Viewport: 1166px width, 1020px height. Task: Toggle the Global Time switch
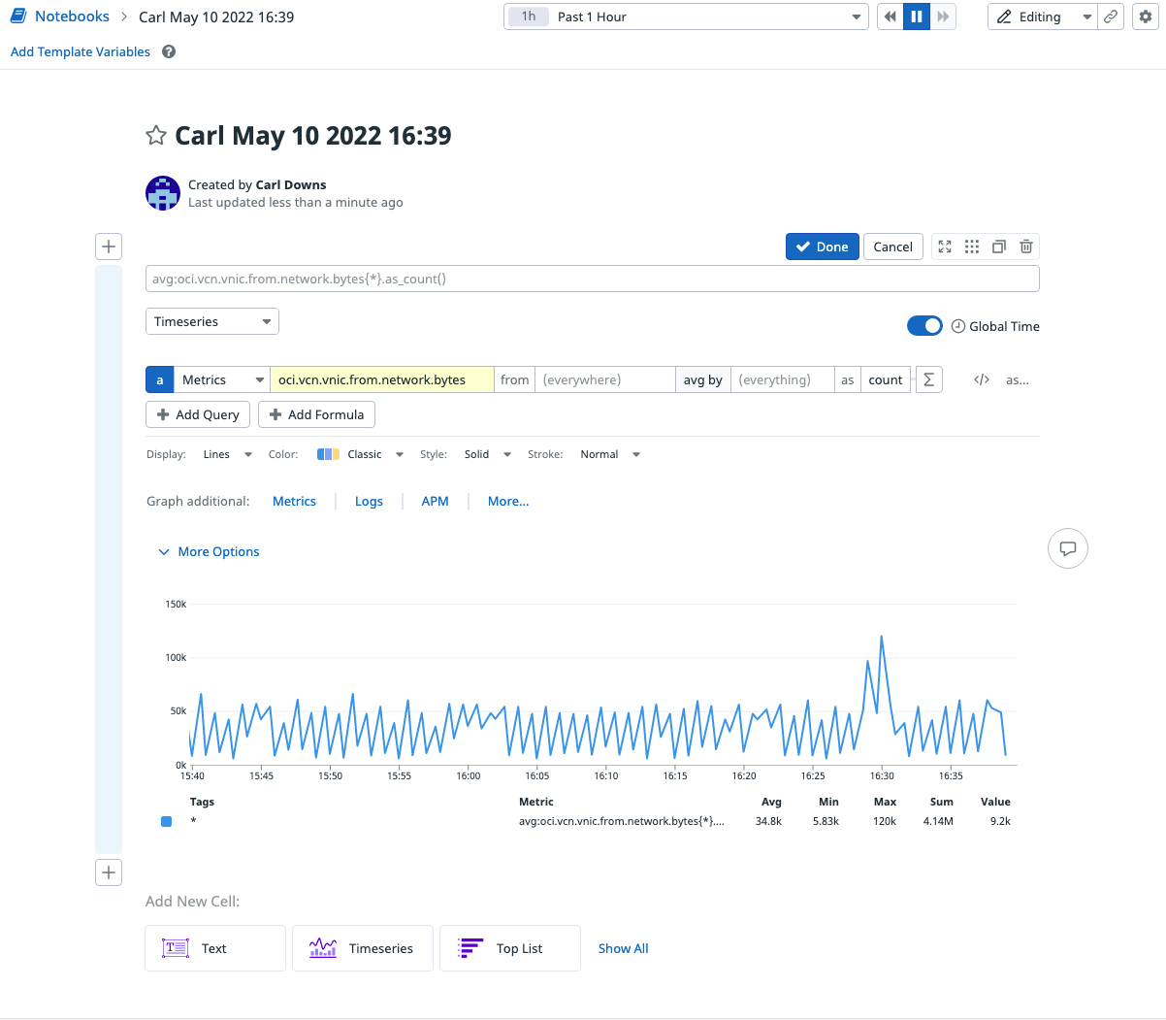click(x=924, y=326)
